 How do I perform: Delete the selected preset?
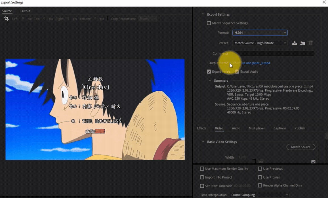coord(310,43)
